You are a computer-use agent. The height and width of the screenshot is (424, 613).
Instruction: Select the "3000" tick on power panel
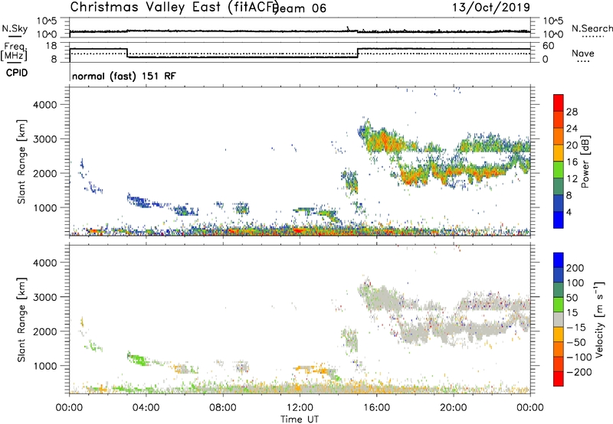[45, 139]
